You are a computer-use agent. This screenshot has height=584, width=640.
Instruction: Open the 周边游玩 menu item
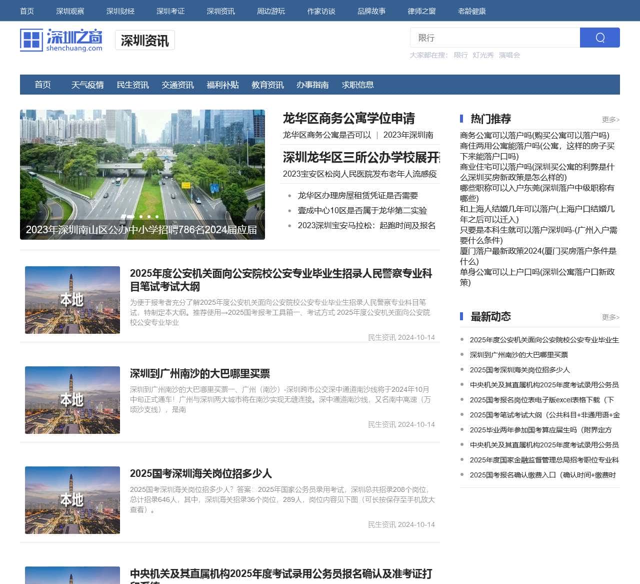[x=270, y=11]
